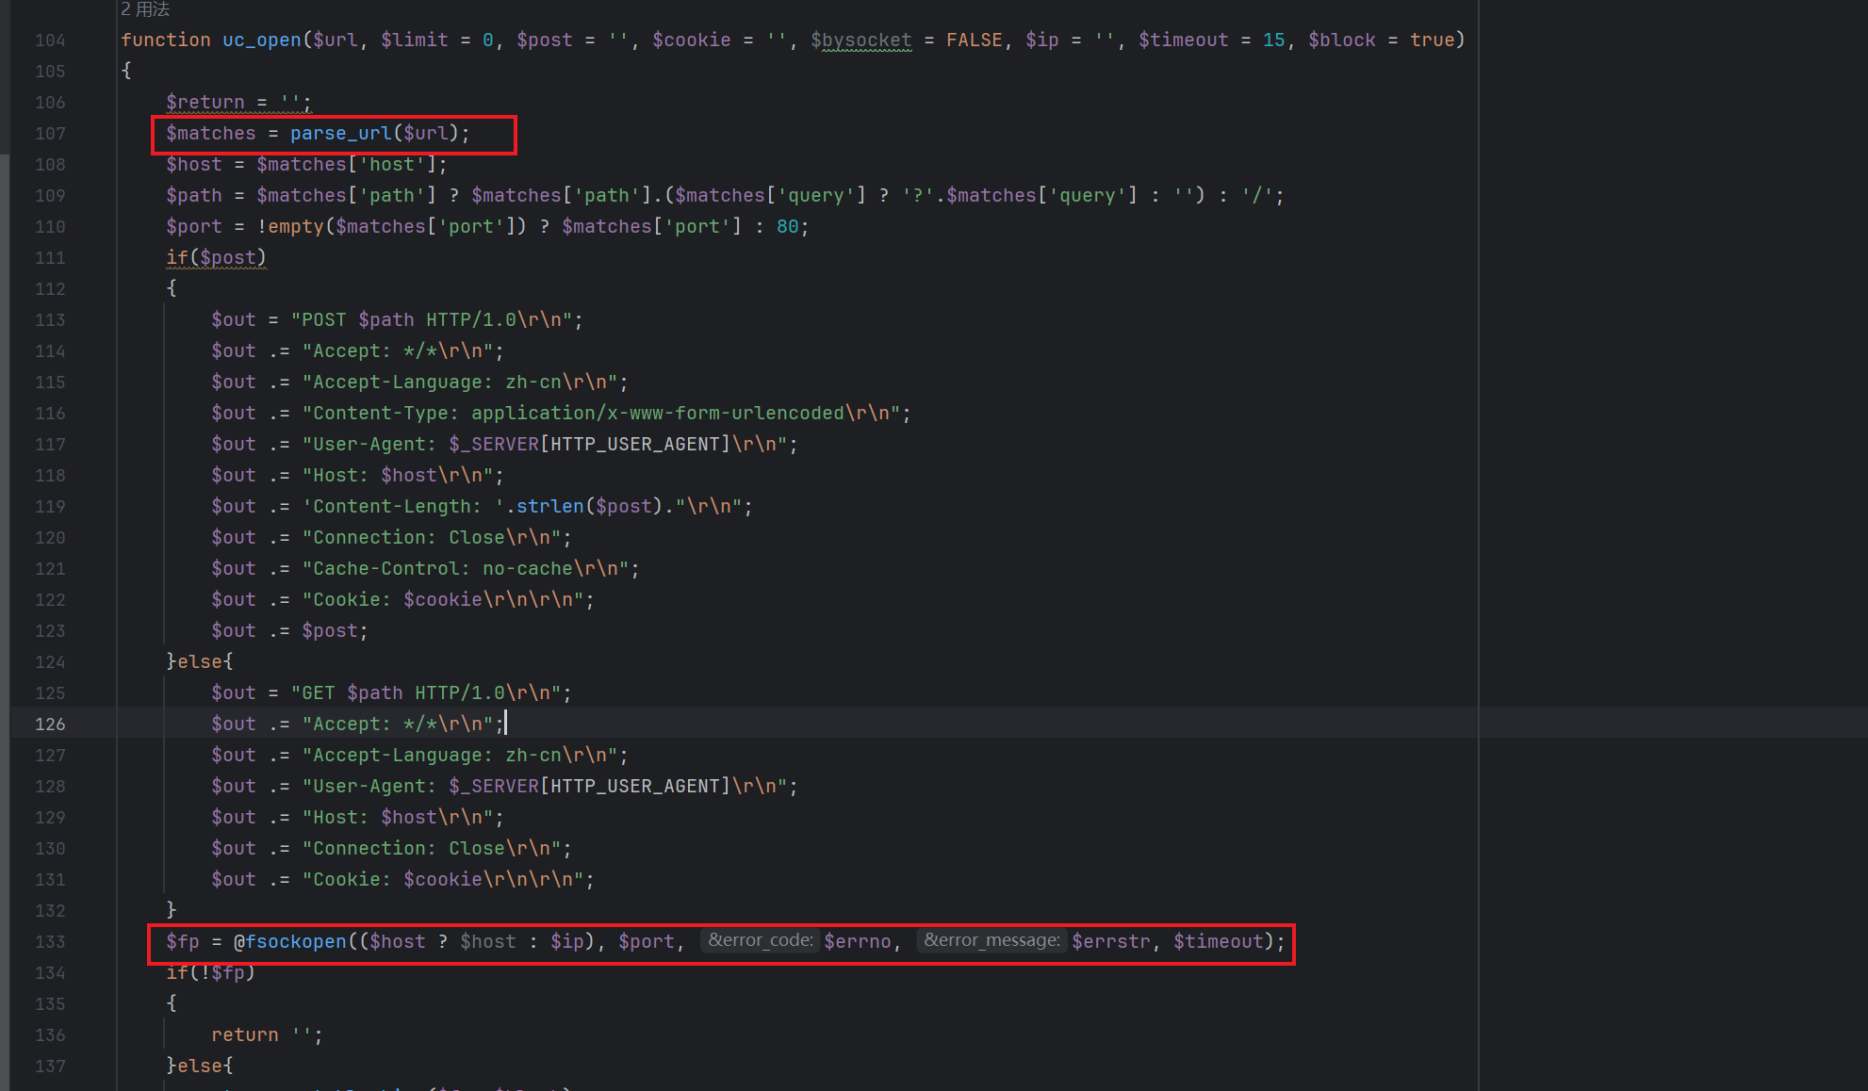Click User-Agent string on line 117
The width and height of the screenshot is (1868, 1091).
point(545,444)
